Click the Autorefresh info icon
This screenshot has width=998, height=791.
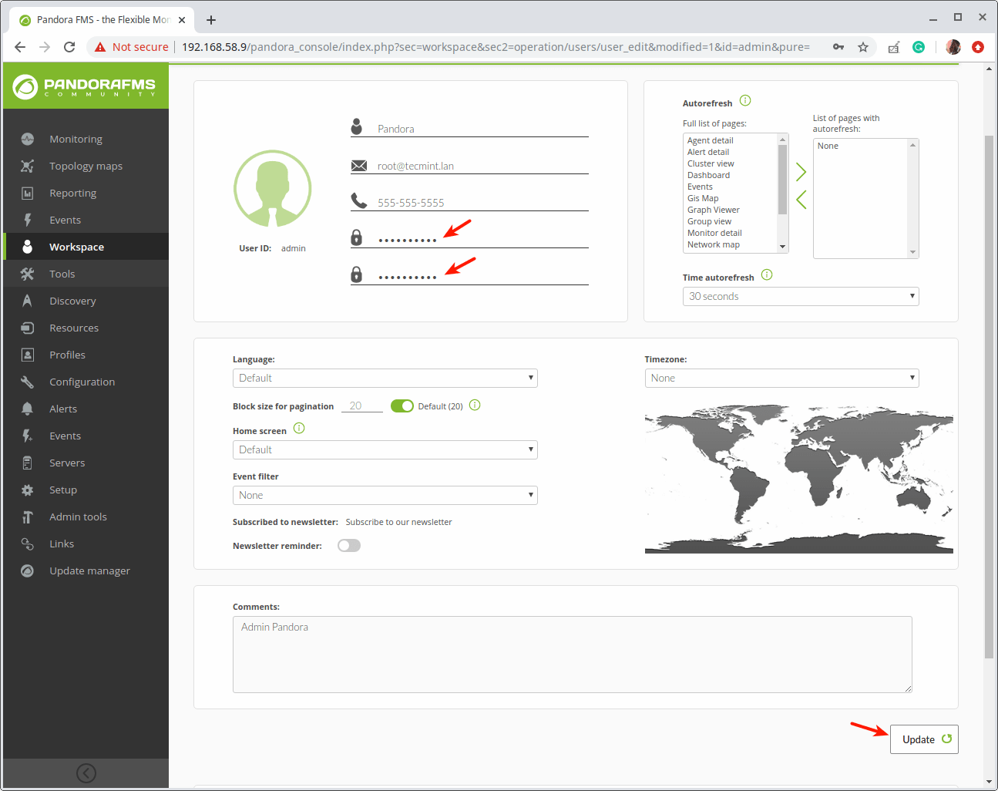click(x=745, y=100)
